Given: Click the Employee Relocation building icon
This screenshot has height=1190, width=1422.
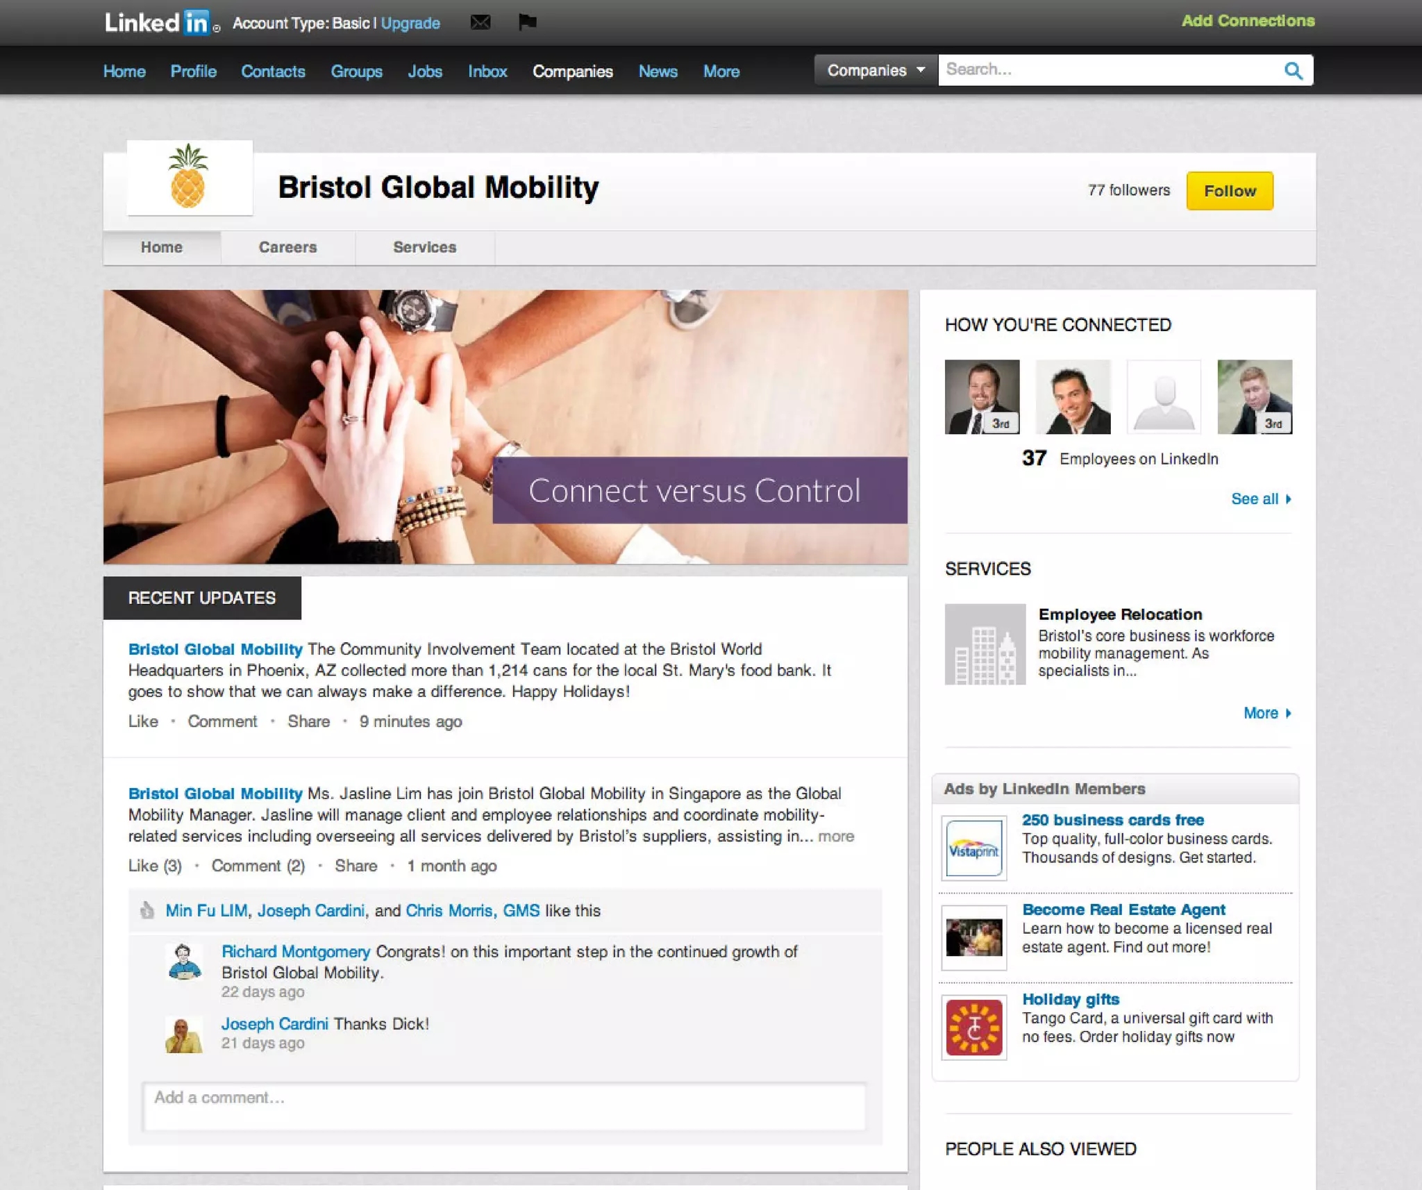Looking at the screenshot, I should point(985,644).
